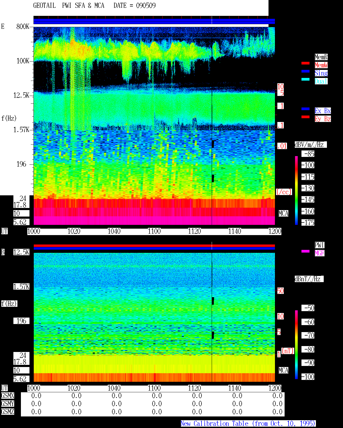The image size is (343, 428).
Task: Click the dBnT/√Hz unit label
Action: point(309,279)
